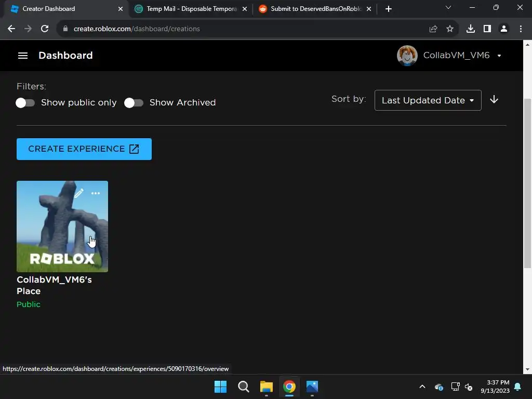The image size is (532, 399).
Task: Close the Submit to DeservedBansOnRoblox tab
Action: click(x=369, y=9)
